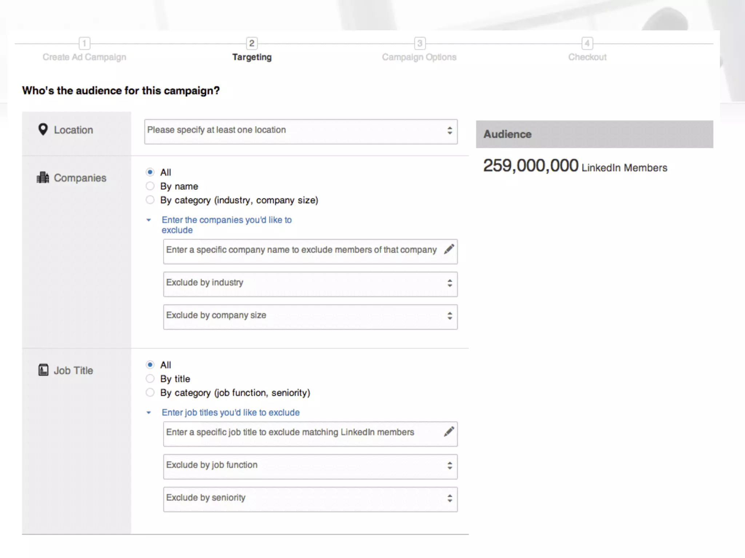Open 'Exclude by industry' dropdown

(x=310, y=284)
